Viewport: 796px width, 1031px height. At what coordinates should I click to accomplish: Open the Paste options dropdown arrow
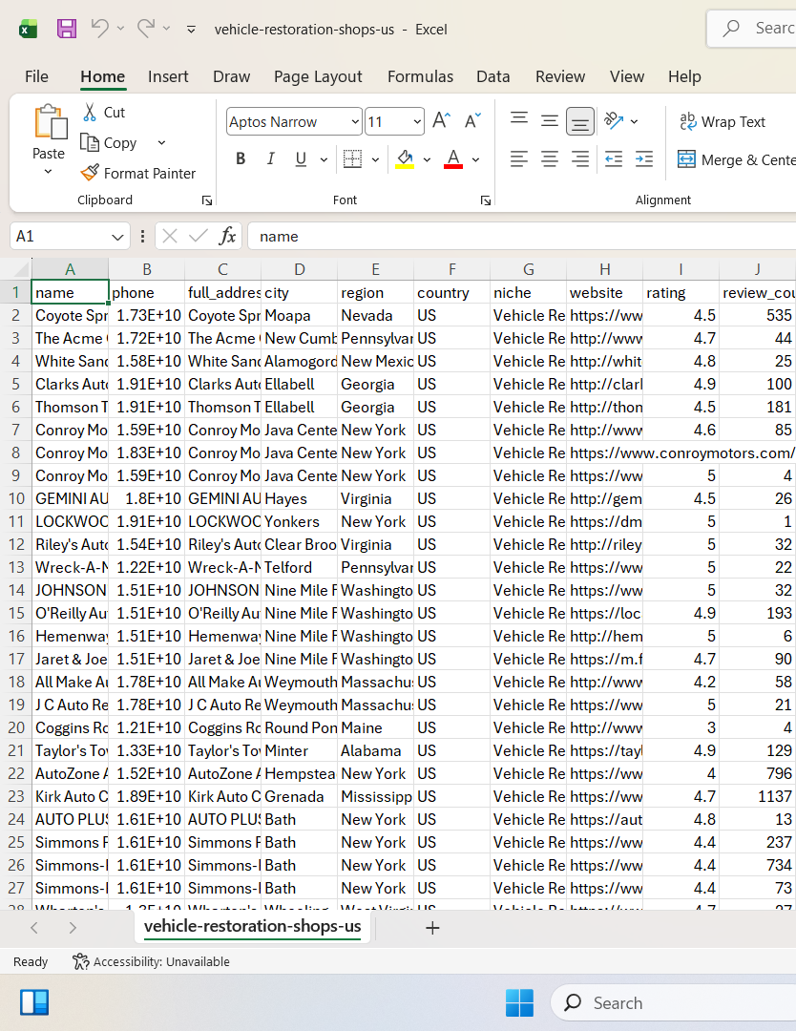(x=48, y=172)
